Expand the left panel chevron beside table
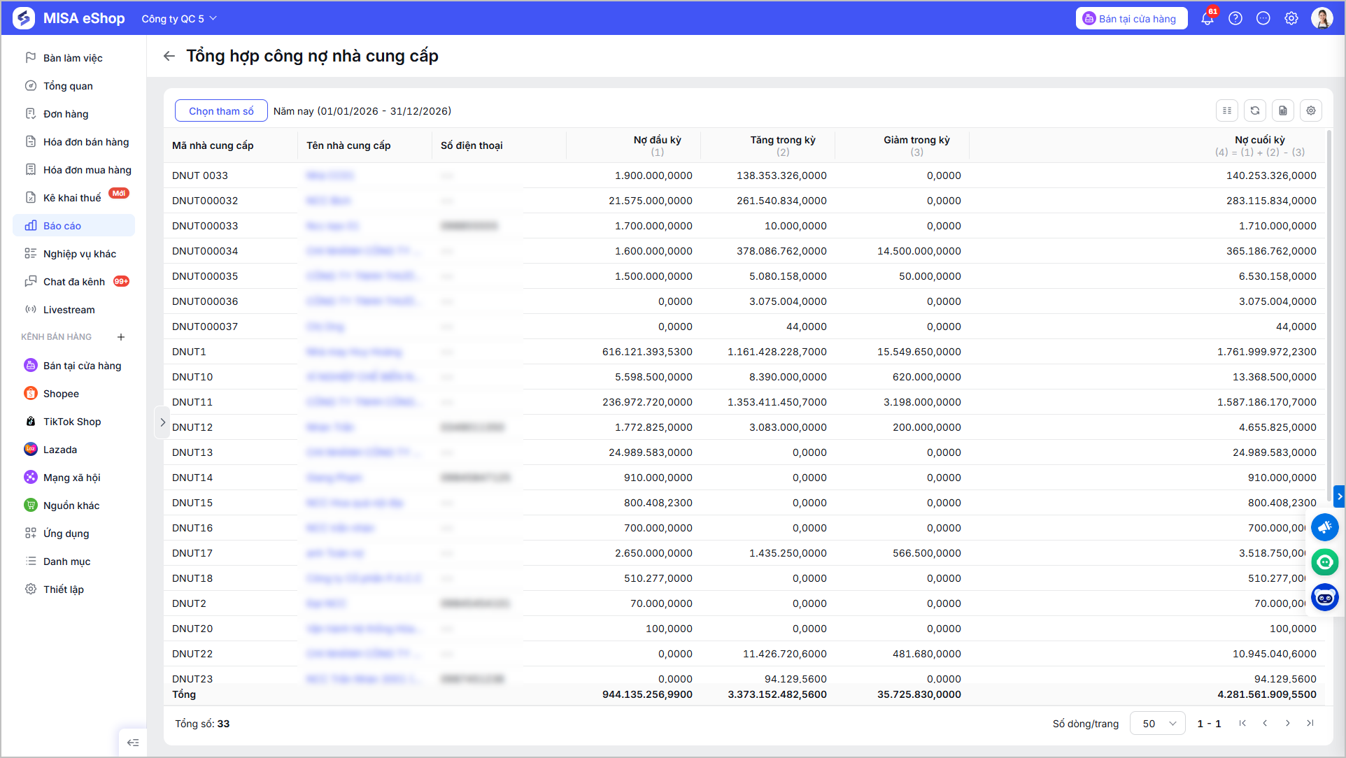1346x758 pixels. (x=162, y=422)
